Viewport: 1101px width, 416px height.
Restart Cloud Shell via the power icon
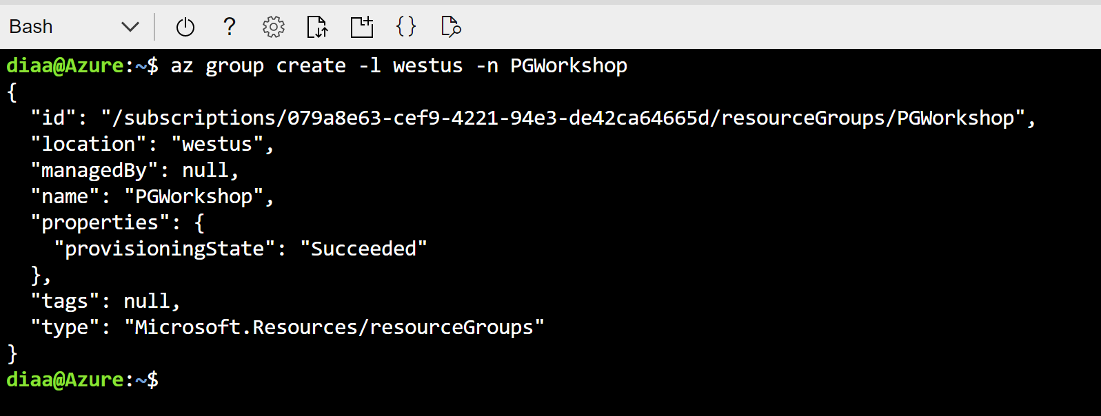tap(183, 27)
